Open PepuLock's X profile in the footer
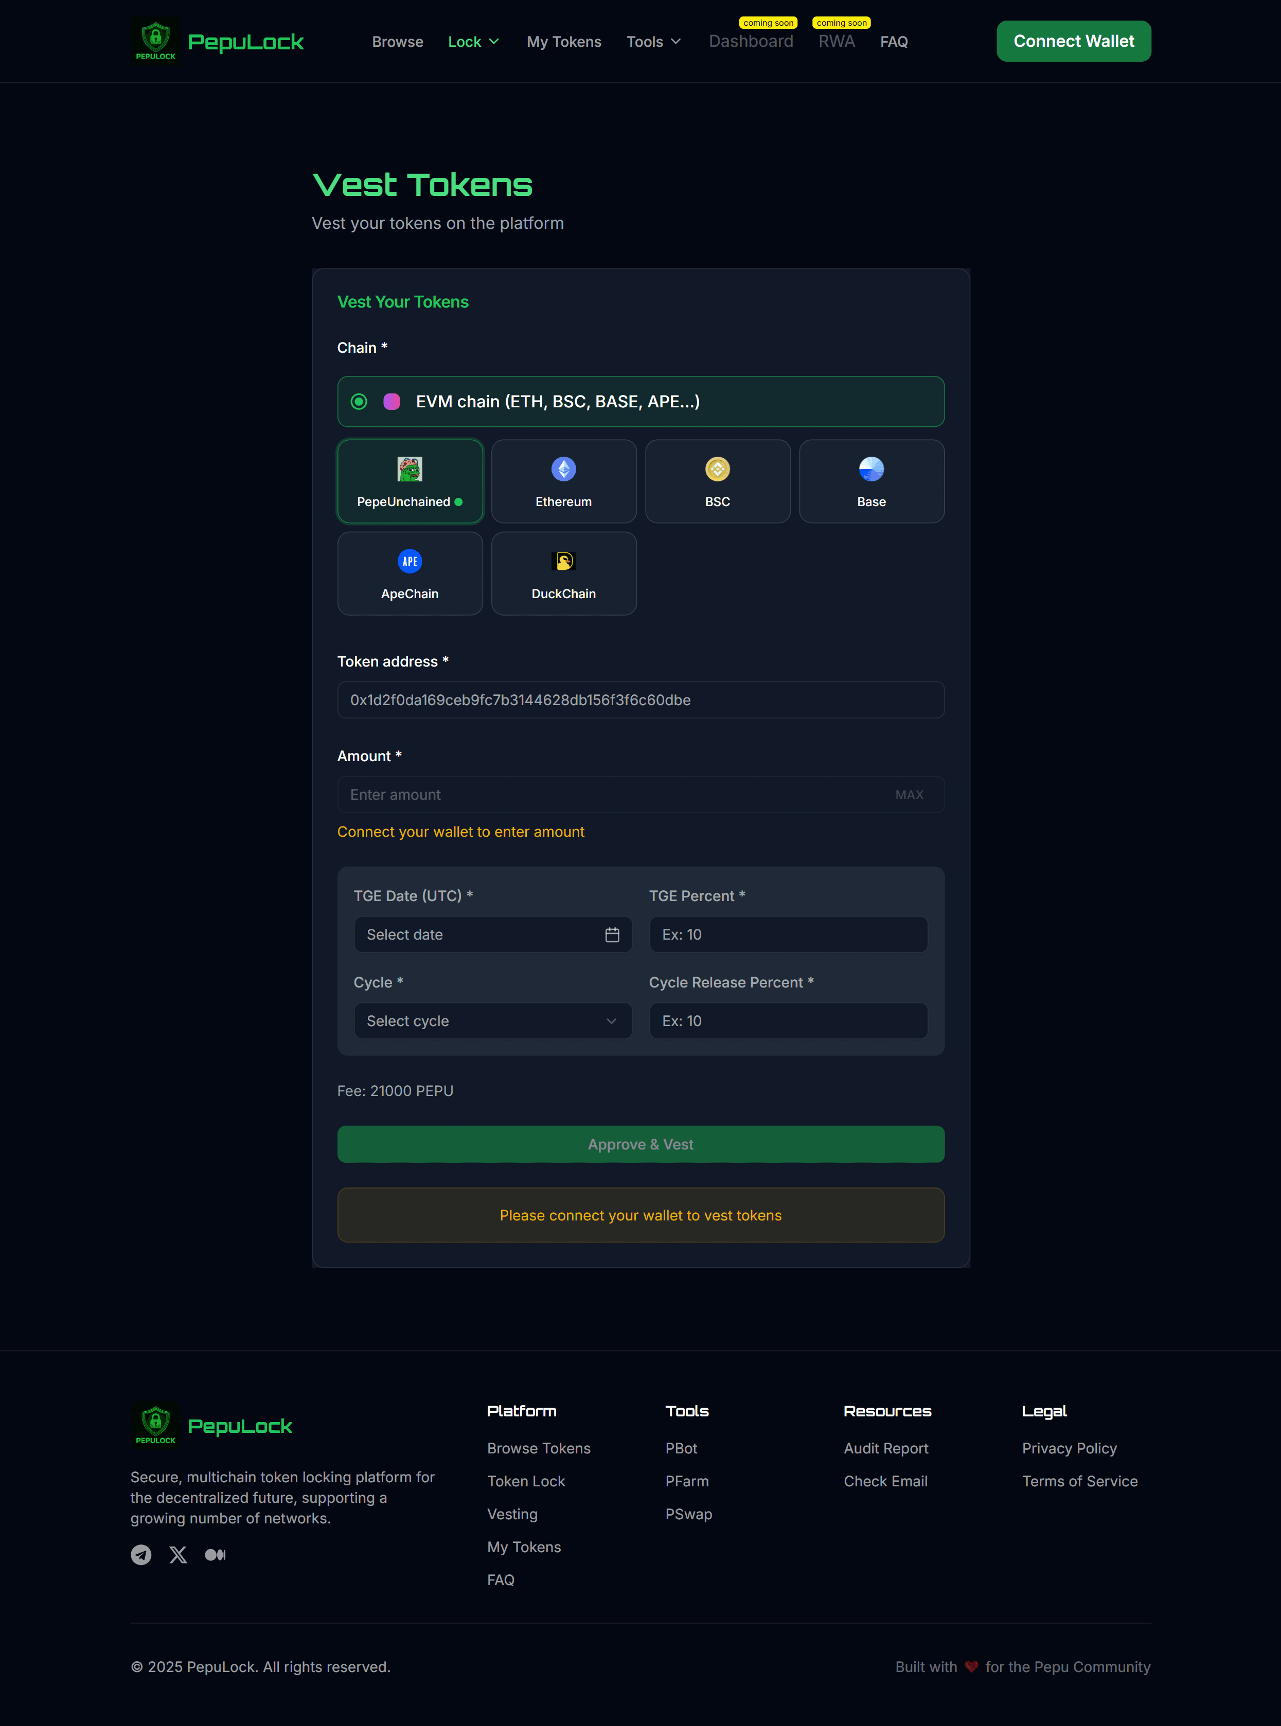The image size is (1281, 1726). click(x=177, y=1555)
